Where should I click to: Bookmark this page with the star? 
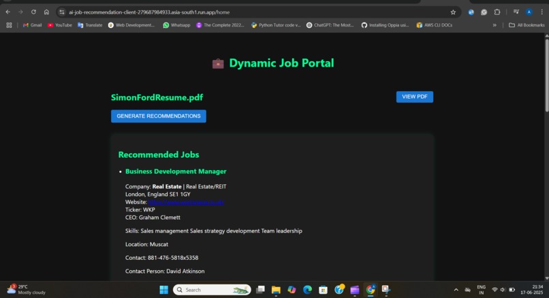point(453,12)
